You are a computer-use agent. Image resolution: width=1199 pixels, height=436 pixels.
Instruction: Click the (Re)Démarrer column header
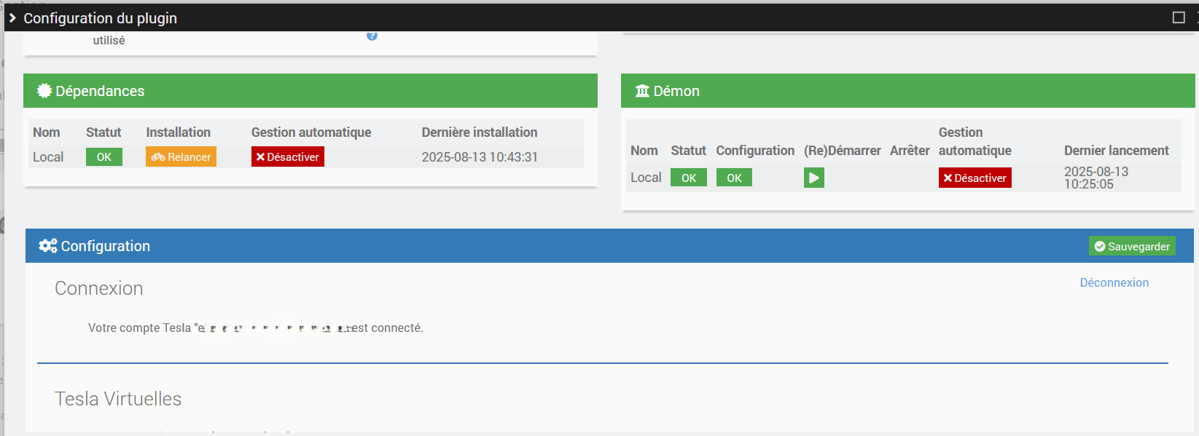(x=843, y=151)
